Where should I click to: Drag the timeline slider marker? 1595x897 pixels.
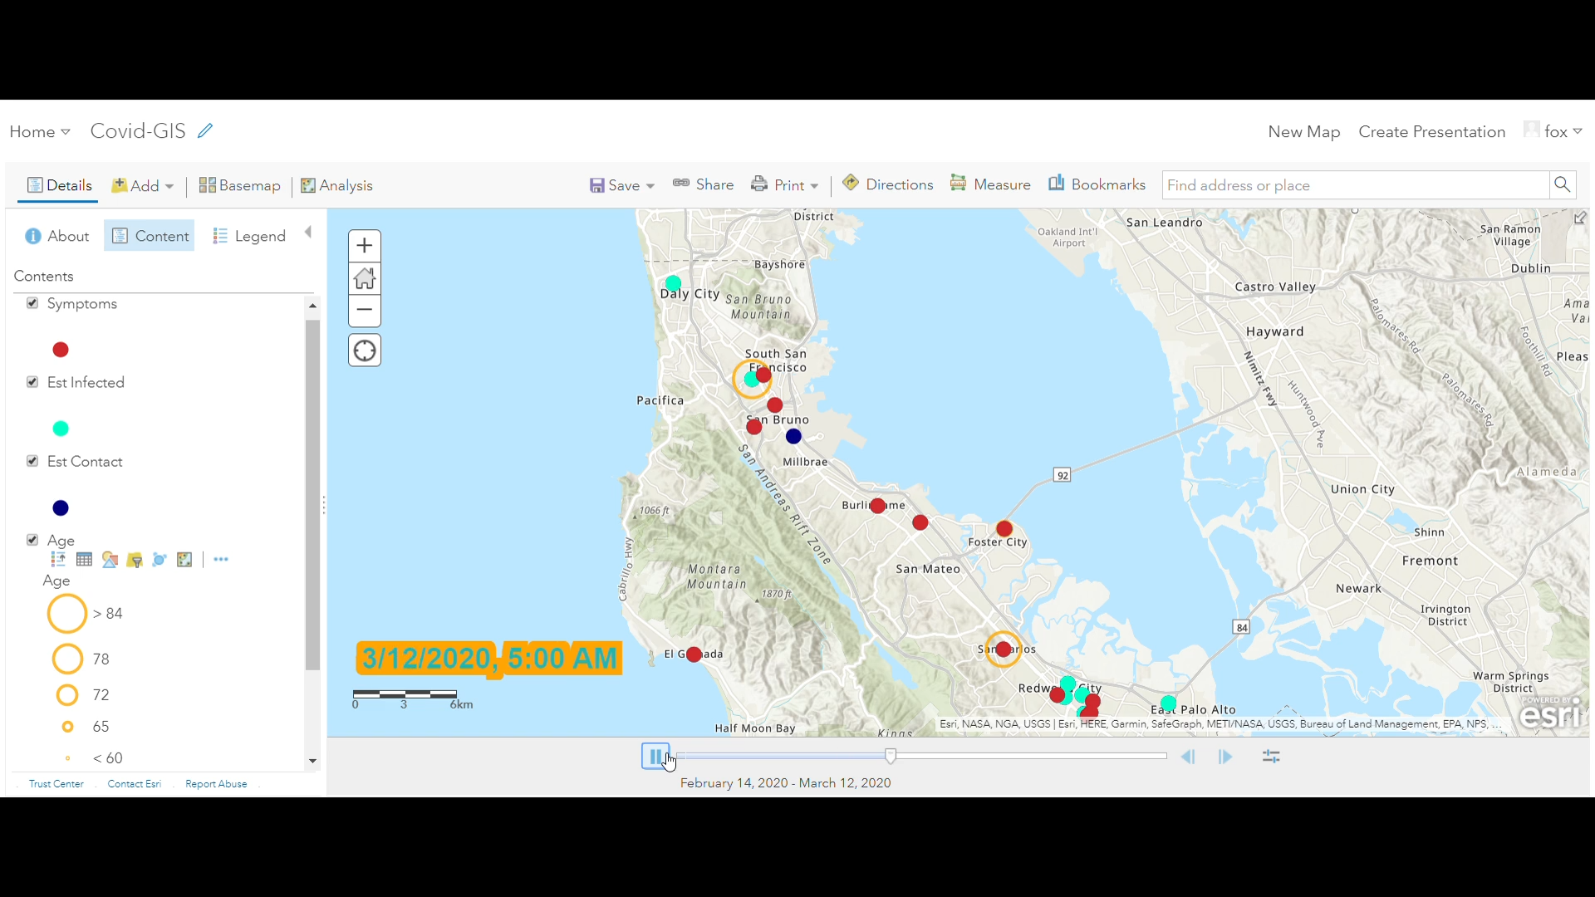[891, 756]
